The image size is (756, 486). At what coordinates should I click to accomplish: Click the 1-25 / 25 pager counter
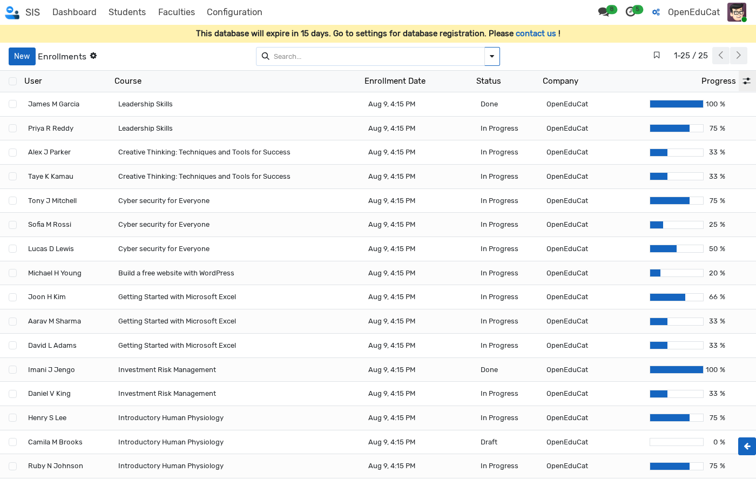[x=691, y=56]
